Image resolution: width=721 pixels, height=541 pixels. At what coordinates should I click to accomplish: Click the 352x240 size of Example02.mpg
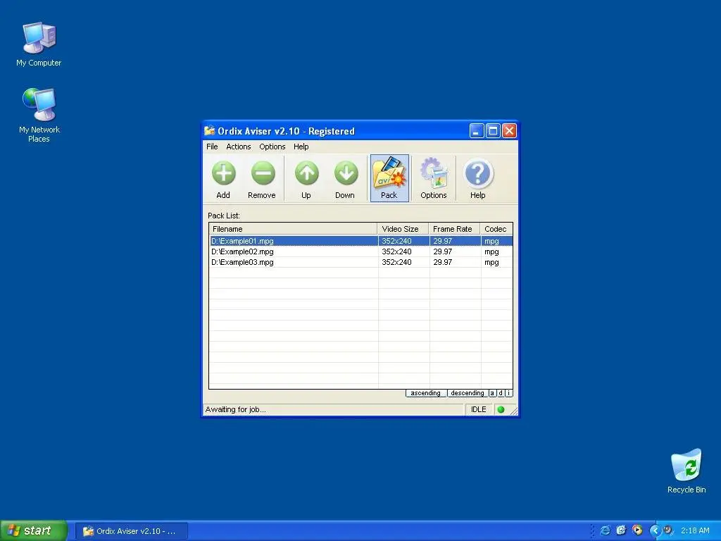coord(397,251)
